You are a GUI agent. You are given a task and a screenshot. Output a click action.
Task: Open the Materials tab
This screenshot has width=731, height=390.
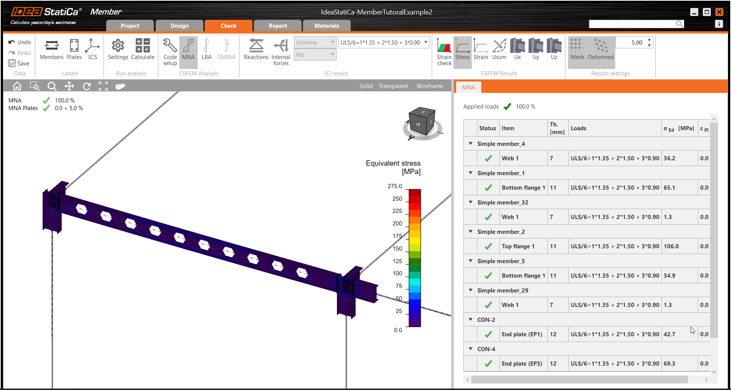point(327,26)
